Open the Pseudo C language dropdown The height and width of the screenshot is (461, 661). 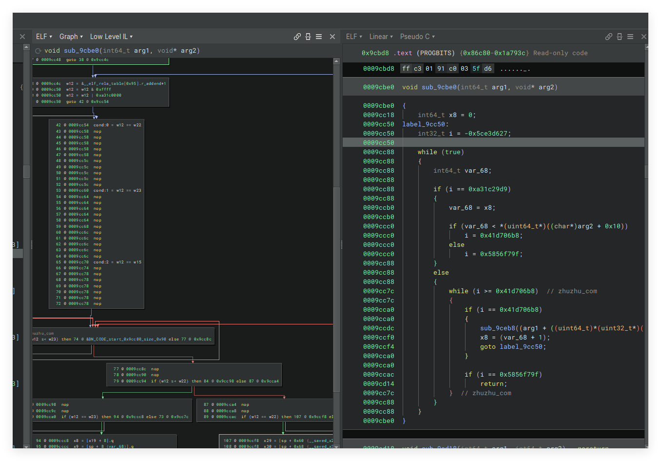pos(417,37)
